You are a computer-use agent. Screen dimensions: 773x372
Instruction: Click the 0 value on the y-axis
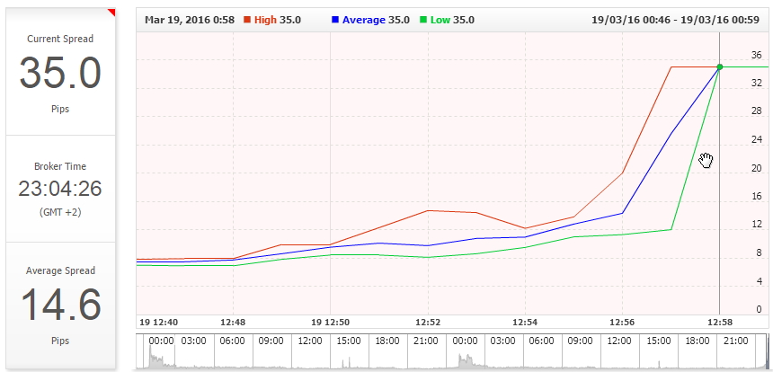point(760,310)
